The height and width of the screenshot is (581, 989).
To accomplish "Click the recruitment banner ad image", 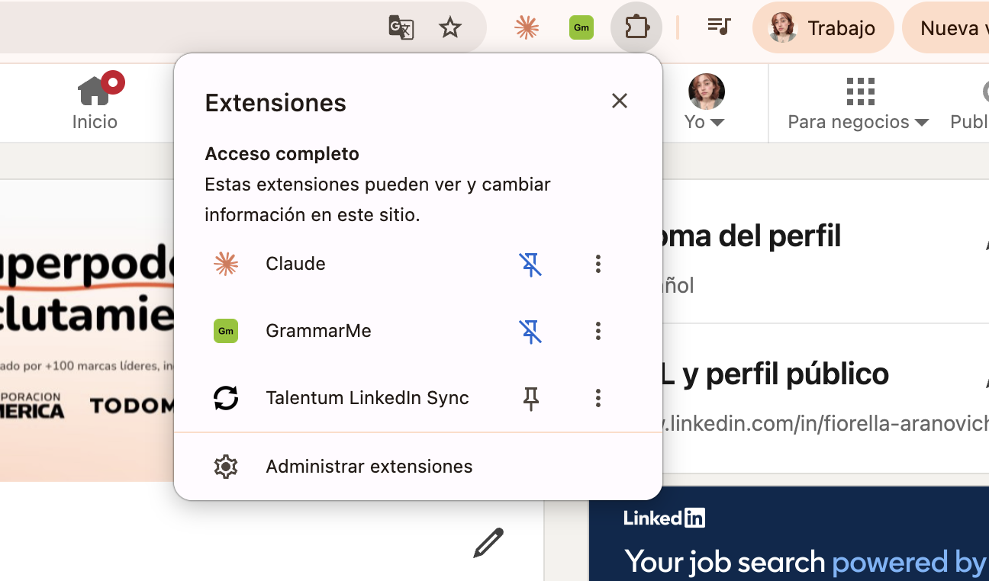I will pos(87,330).
